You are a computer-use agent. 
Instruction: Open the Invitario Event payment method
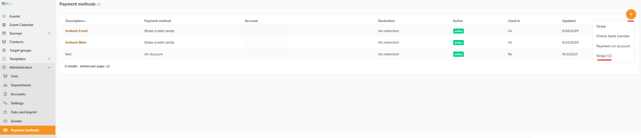(x=76, y=31)
